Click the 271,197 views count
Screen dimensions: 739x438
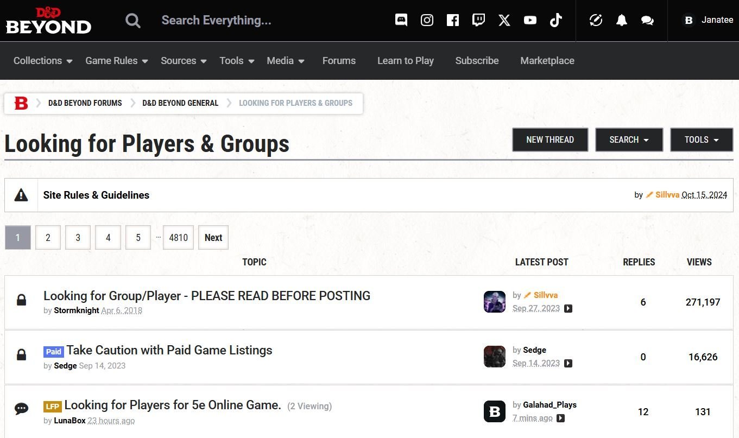click(703, 302)
